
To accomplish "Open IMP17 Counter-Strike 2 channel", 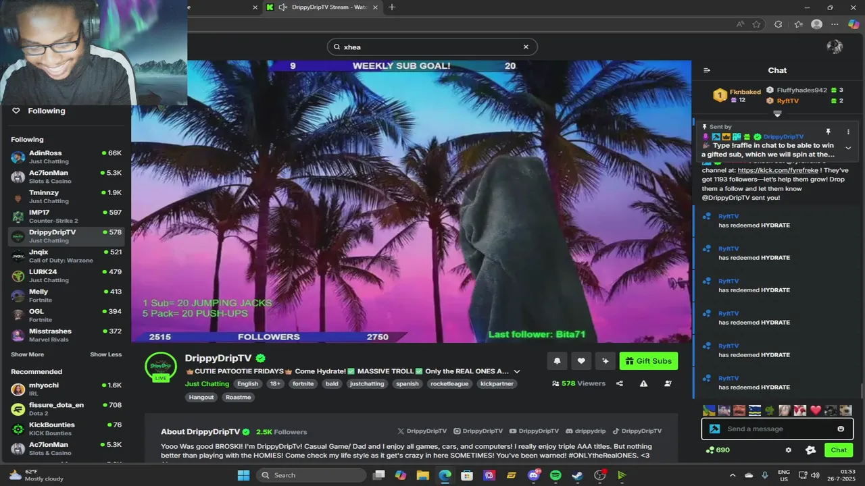I will 66,216.
